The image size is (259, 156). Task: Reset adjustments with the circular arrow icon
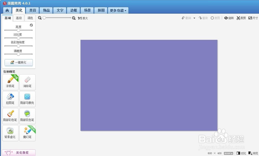tap(31, 25)
